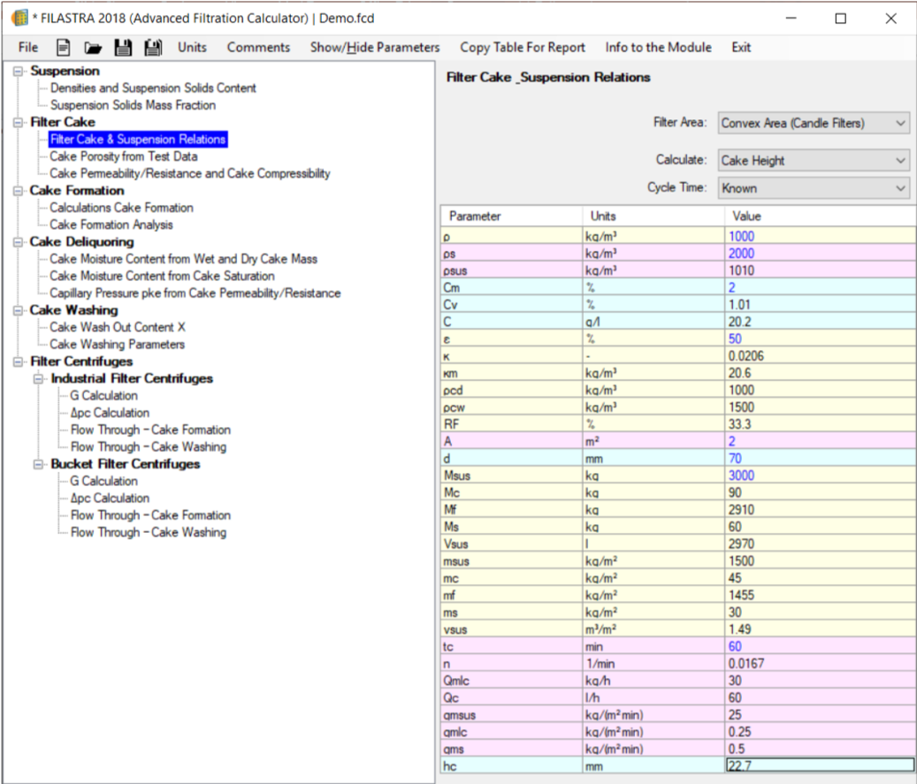Viewport: 917px width, 784px height.
Task: Select Filter Cake & Suspension Relations
Action: coord(138,139)
